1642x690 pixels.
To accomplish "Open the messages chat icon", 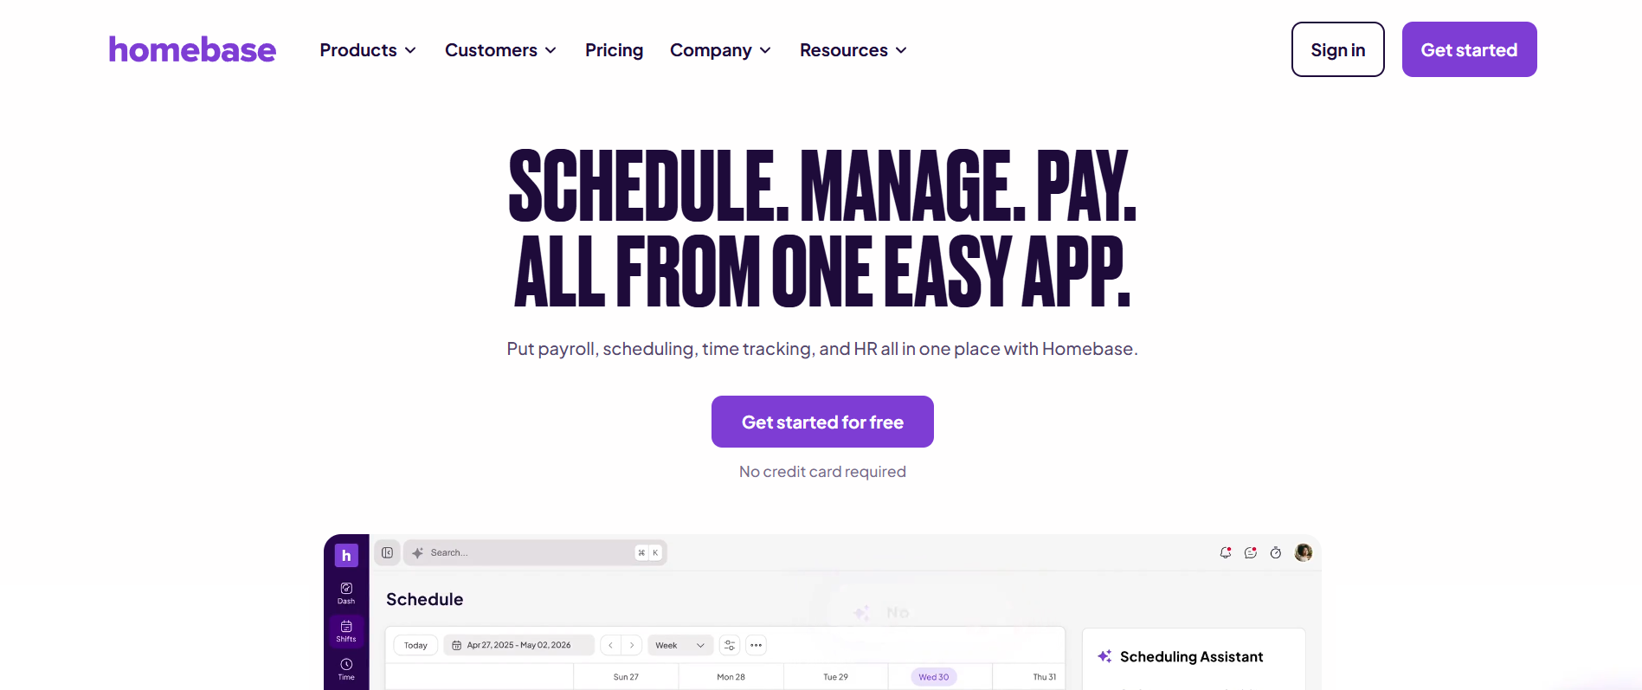I will click(1251, 552).
